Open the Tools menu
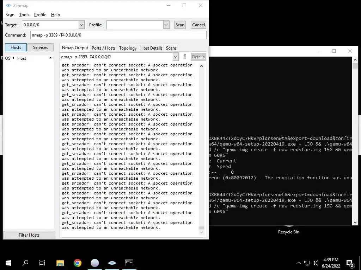 coord(24,15)
